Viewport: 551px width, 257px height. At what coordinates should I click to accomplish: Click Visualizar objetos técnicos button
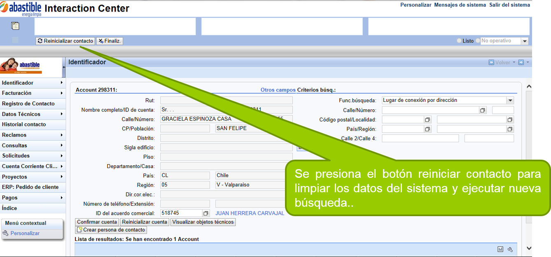[203, 222]
